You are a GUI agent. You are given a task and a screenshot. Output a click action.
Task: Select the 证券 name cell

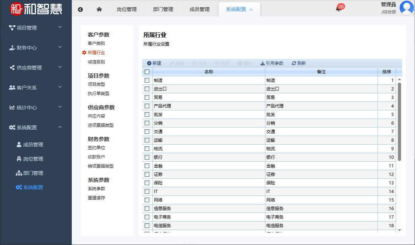209,174
